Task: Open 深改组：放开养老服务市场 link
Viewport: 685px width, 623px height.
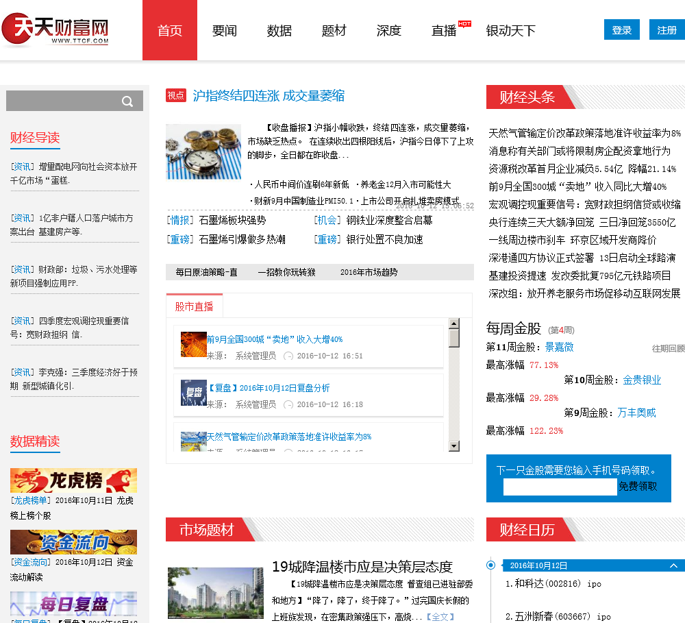Action: click(584, 293)
